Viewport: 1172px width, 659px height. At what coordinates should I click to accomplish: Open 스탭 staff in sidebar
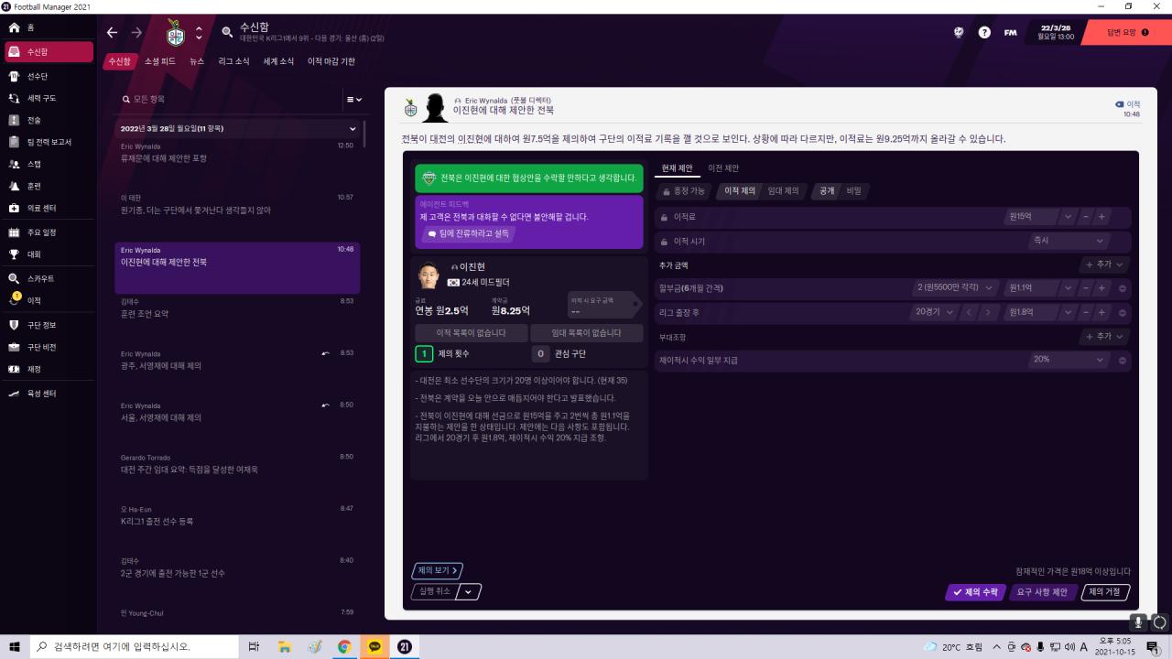pos(48,164)
